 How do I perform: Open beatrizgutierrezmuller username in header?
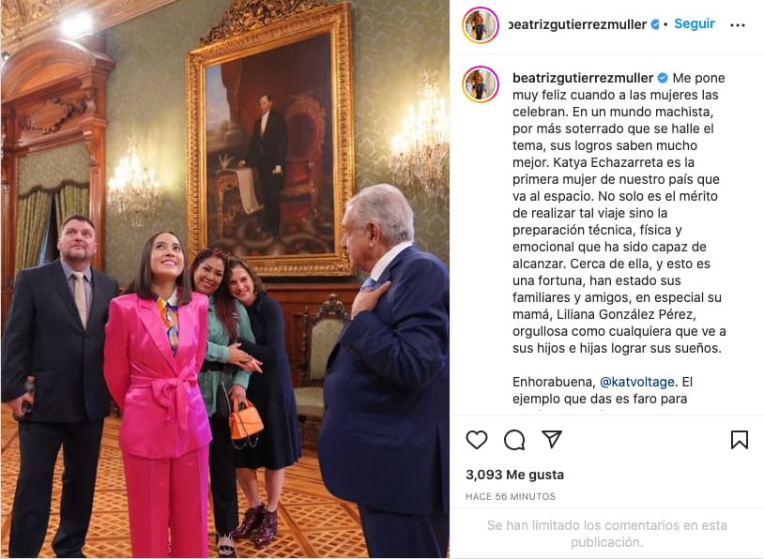[577, 24]
